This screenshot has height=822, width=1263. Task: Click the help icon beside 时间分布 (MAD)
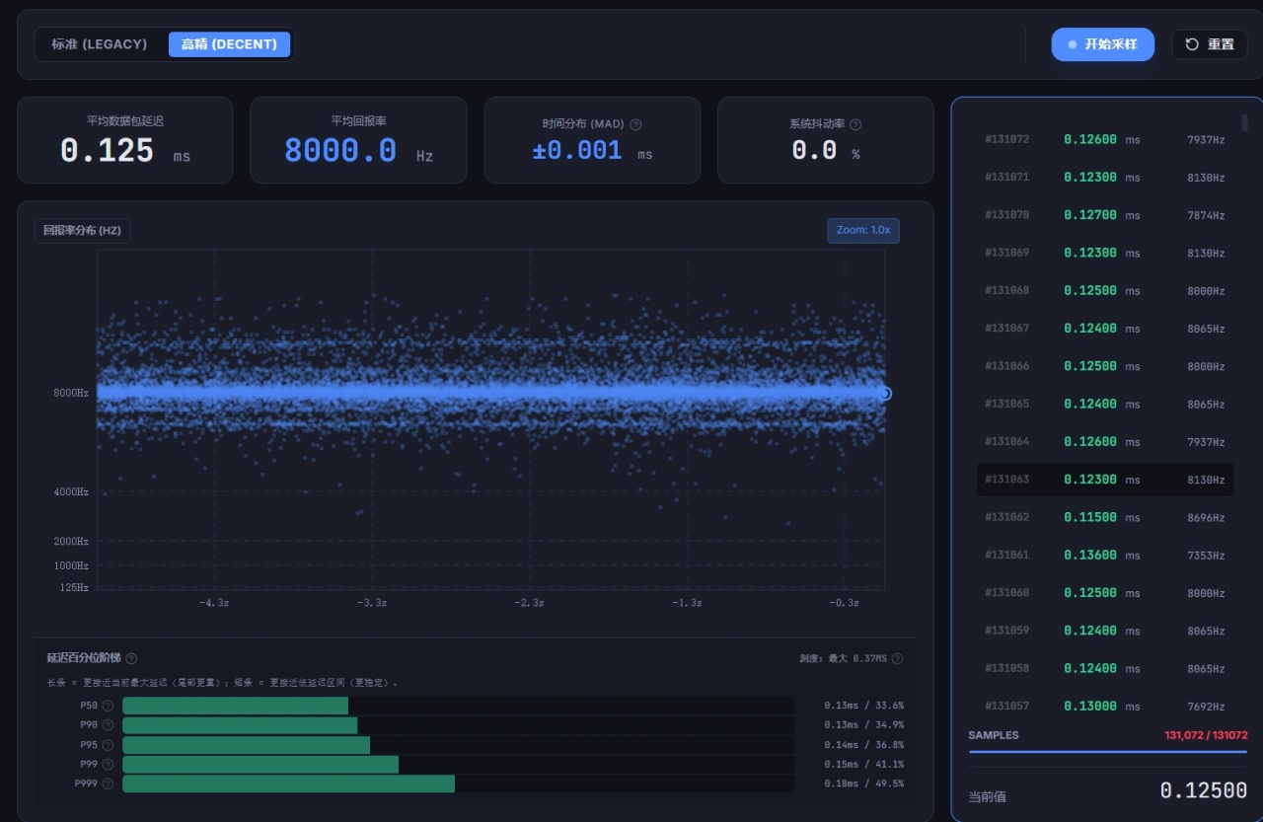point(635,124)
